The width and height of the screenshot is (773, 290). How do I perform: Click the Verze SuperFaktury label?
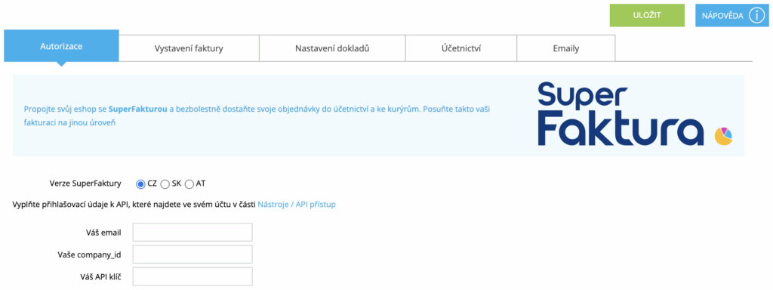click(85, 184)
